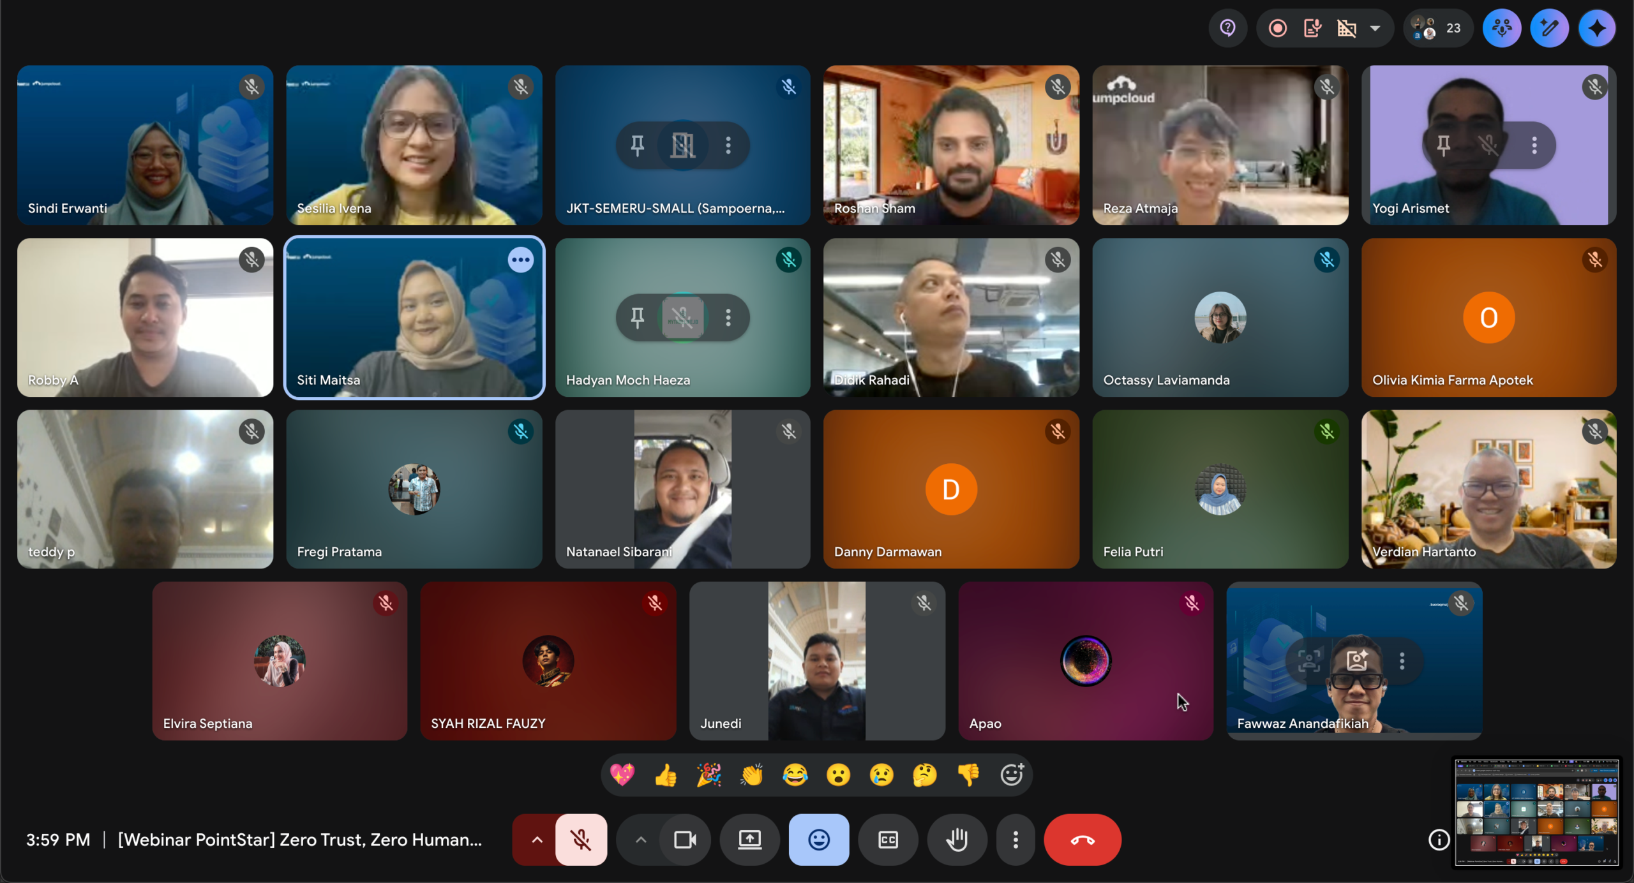Click the record meeting icon

pos(1277,28)
